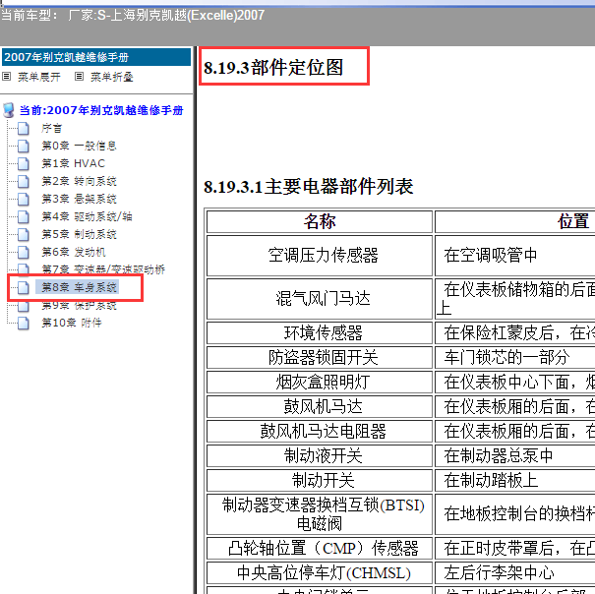The image size is (595, 594).
Task: Click the page icon next to 第0章 一般信息
Action: click(x=24, y=146)
